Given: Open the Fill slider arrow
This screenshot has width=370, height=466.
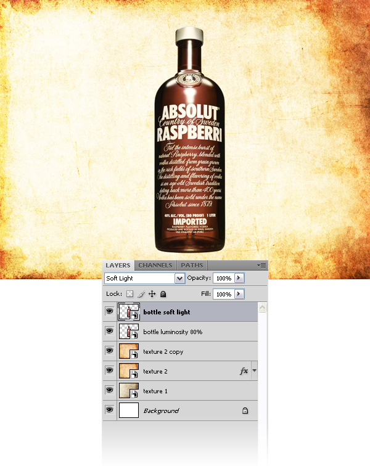Looking at the screenshot, I should coord(239,294).
